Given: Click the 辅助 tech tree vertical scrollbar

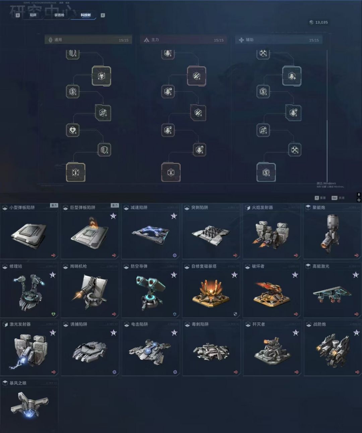Looking at the screenshot, I should click(327, 110).
